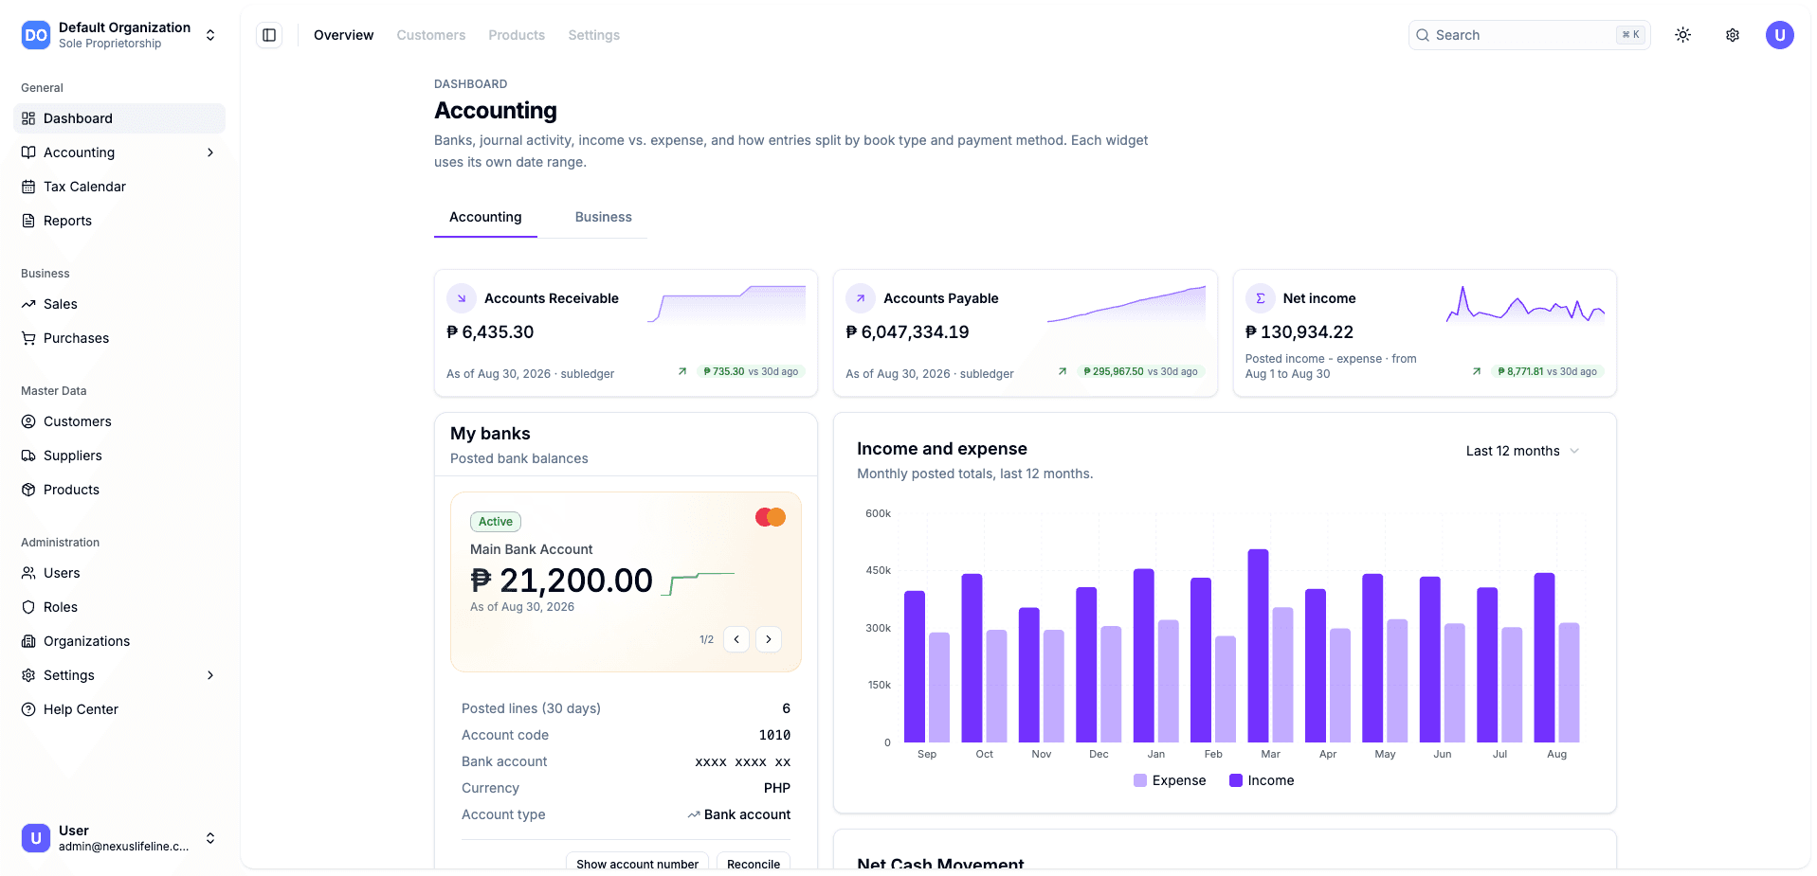The width and height of the screenshot is (1817, 876).
Task: Show next bank card
Action: (769, 639)
